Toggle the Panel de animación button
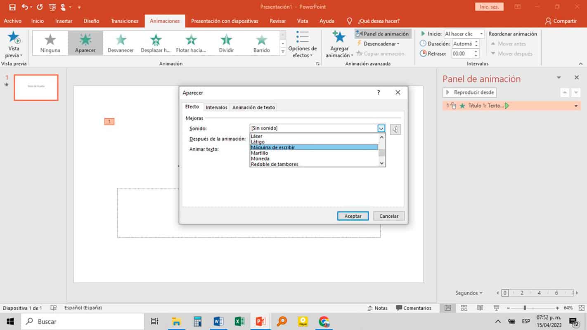 point(383,34)
